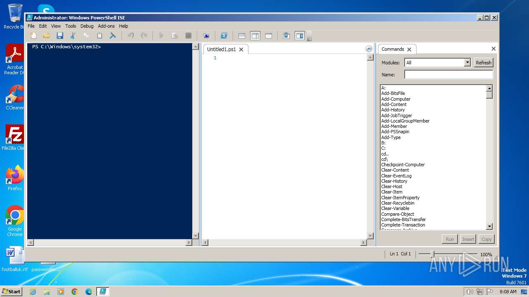The width and height of the screenshot is (529, 297).
Task: Select Add-LocalGroupMember in the command list
Action: pos(405,121)
